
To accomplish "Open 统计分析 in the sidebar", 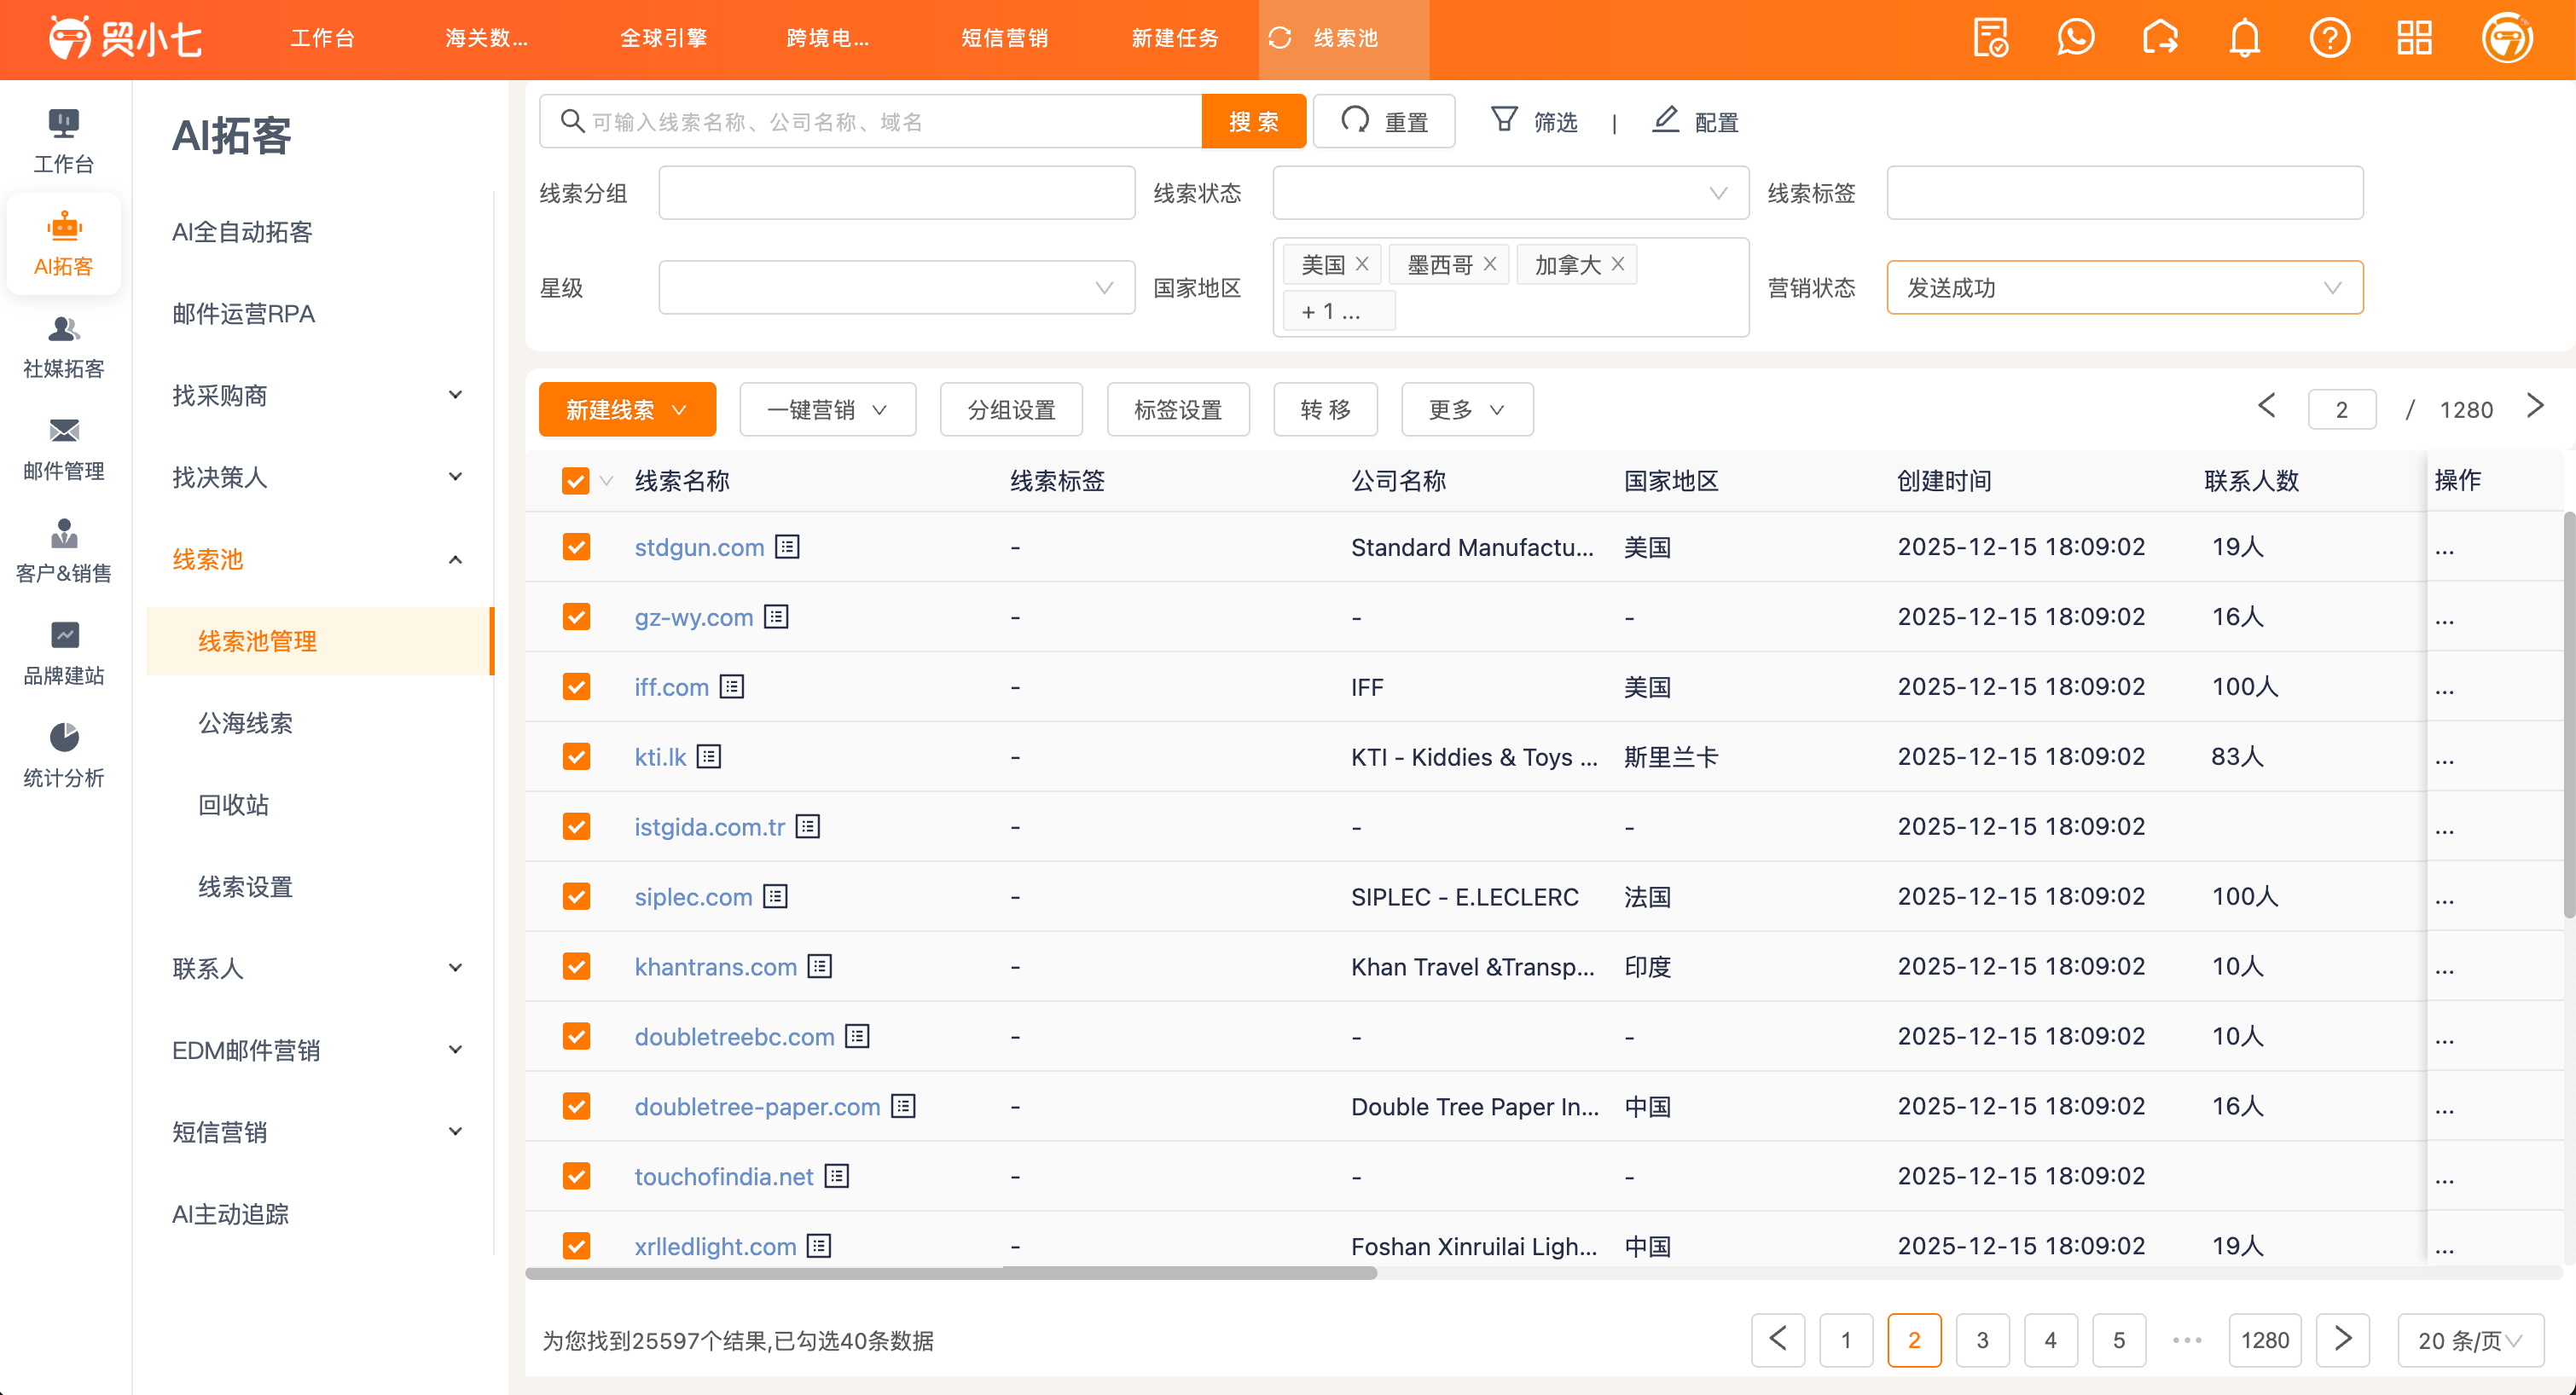I will pos(64,755).
